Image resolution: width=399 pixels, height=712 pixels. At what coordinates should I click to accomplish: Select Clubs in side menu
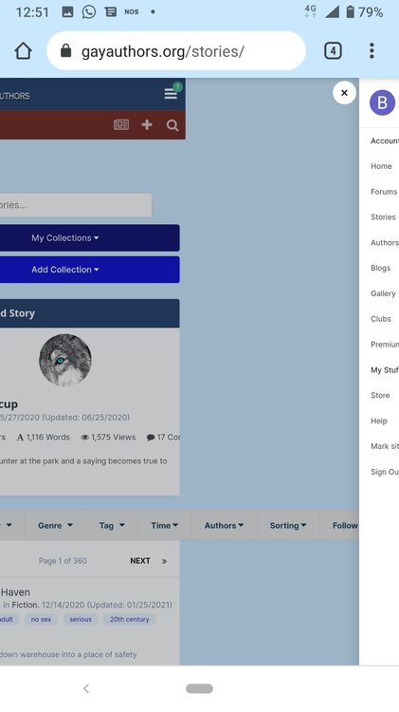point(380,319)
